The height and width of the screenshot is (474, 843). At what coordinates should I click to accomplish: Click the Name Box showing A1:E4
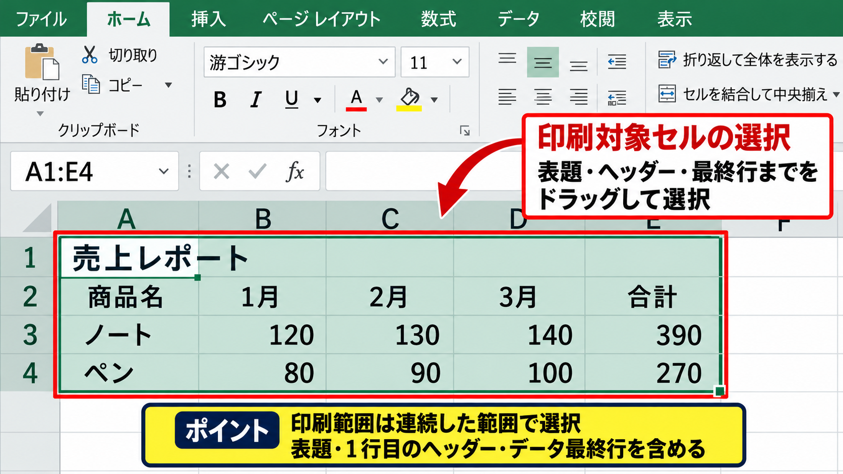click(94, 171)
